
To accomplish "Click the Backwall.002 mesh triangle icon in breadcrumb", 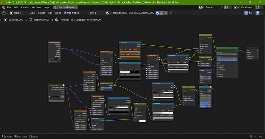I will click(31, 20).
